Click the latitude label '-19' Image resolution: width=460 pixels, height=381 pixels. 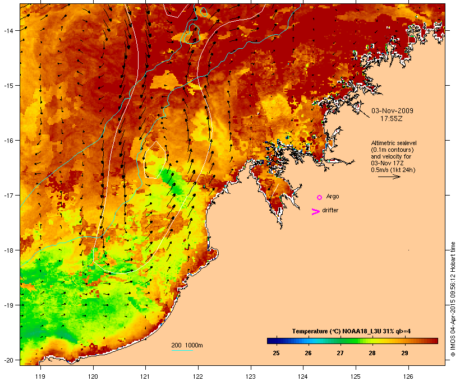pos(8,305)
